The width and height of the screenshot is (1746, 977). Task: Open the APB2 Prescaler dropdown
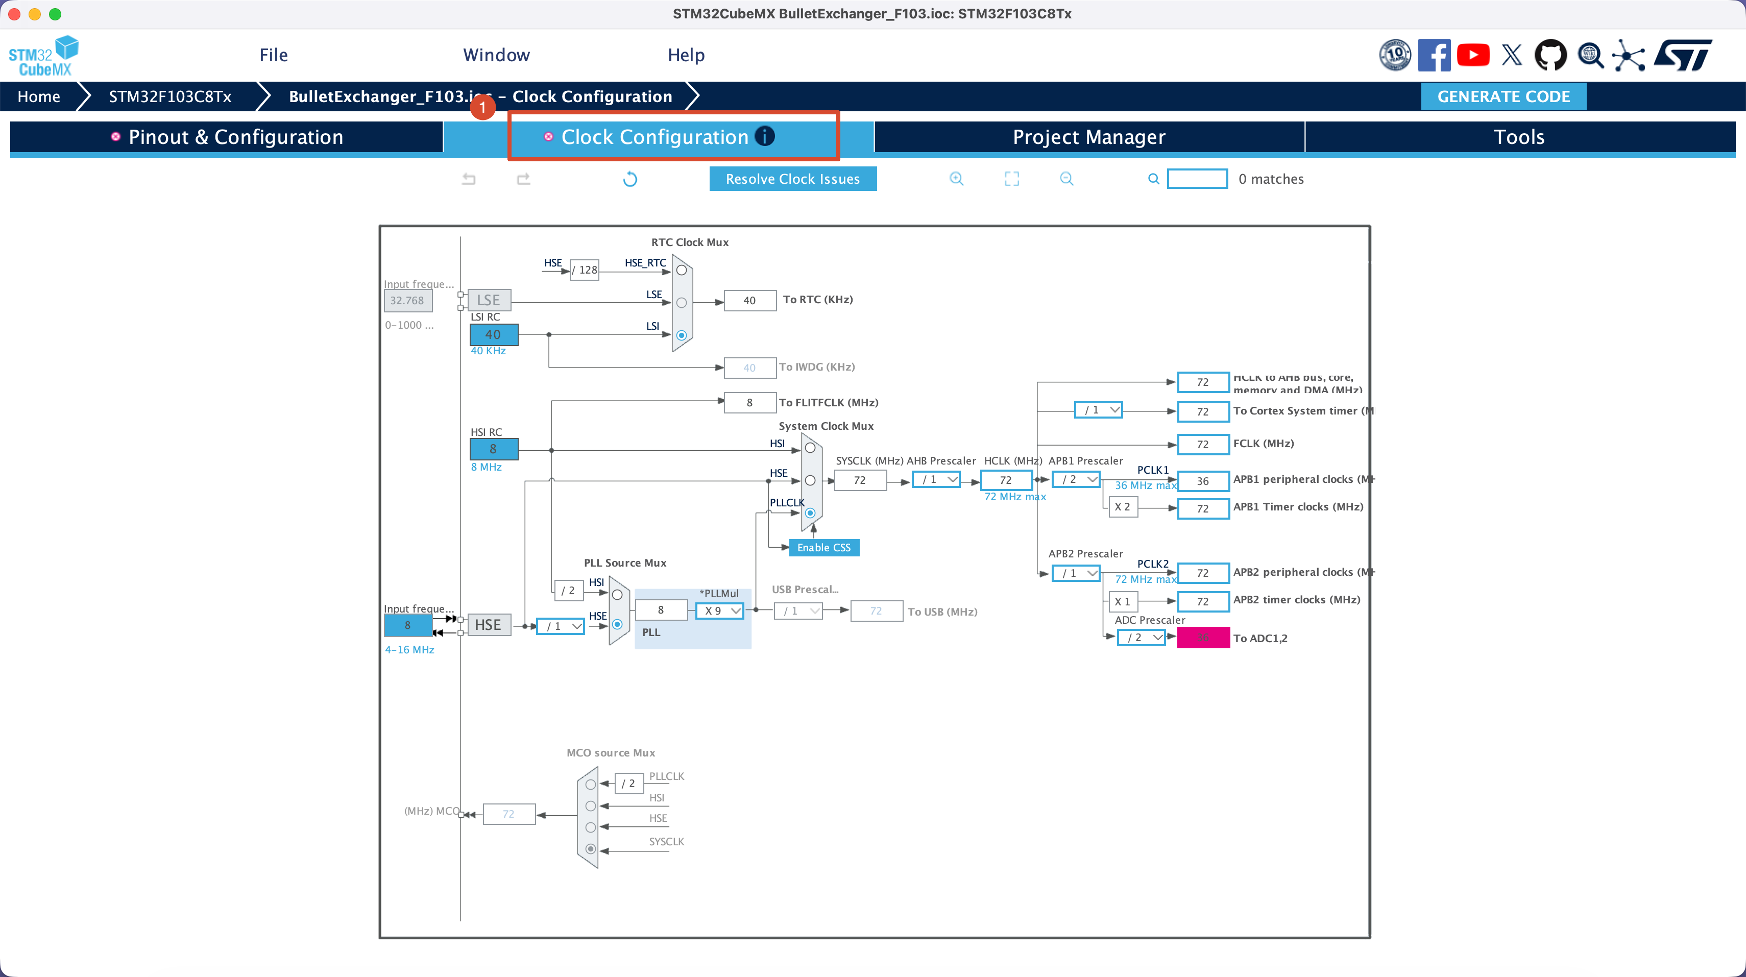pos(1076,573)
